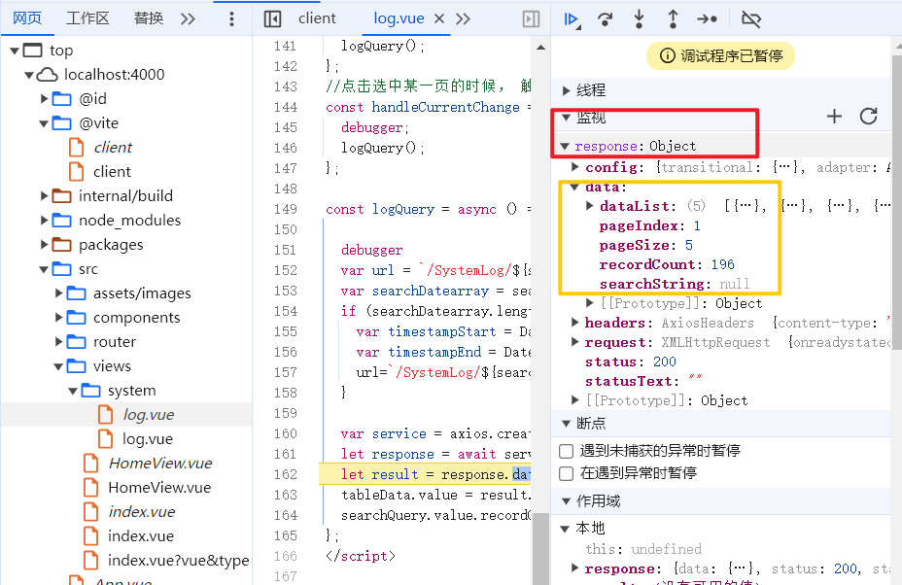Click line number 151 in the gutter
This screenshot has width=902, height=585.
pos(286,250)
